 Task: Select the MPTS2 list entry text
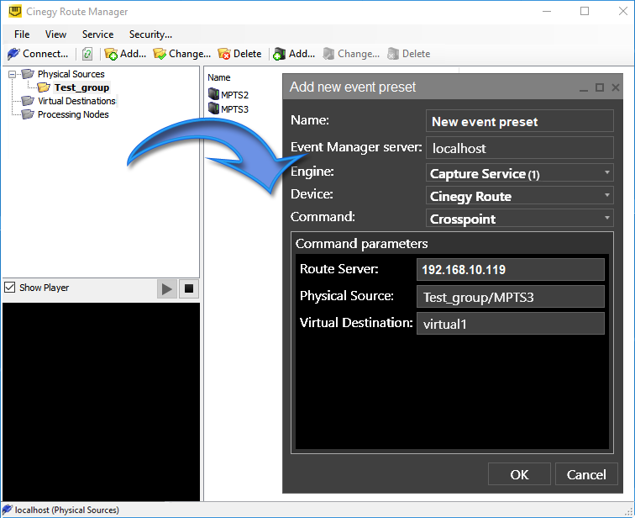tap(235, 95)
